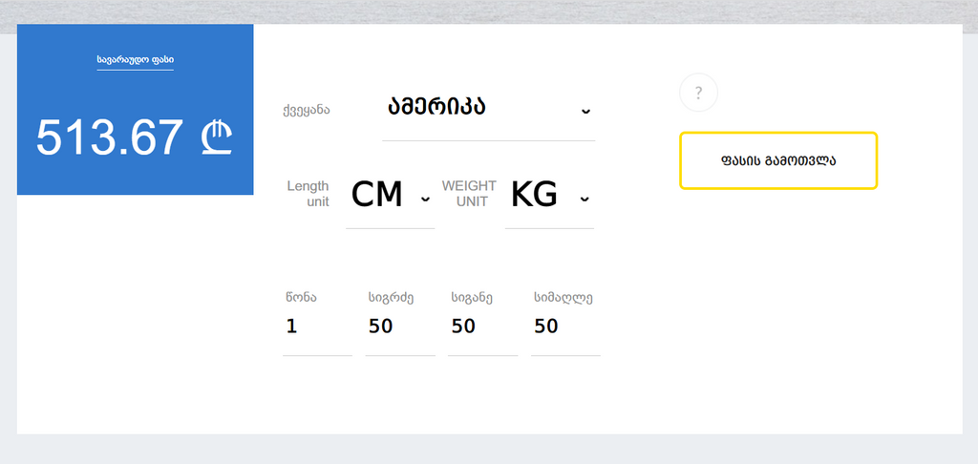Click the chevron next to KG
This screenshot has width=978, height=464.
pos(585,199)
